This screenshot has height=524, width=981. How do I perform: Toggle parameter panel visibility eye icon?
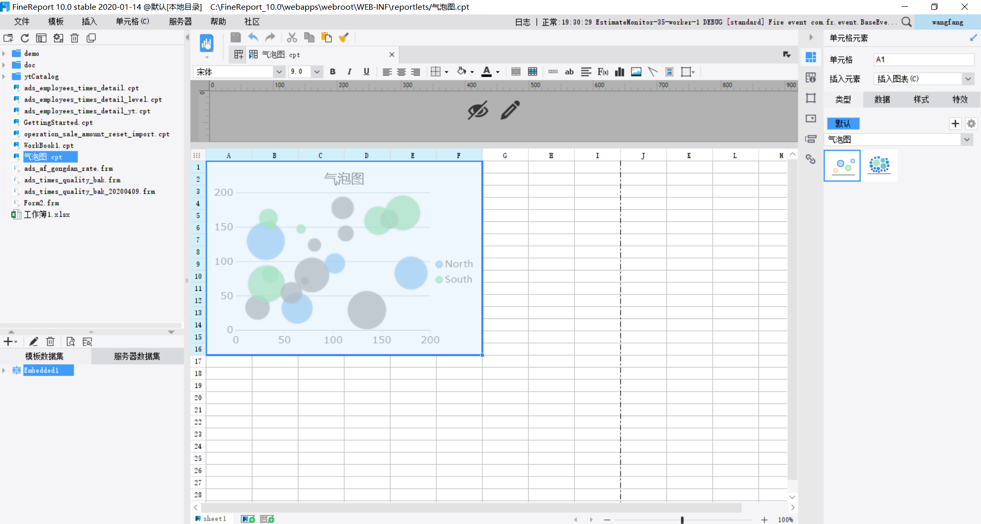(478, 110)
